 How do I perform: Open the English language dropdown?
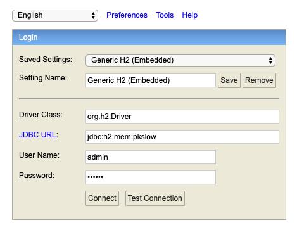(55, 15)
